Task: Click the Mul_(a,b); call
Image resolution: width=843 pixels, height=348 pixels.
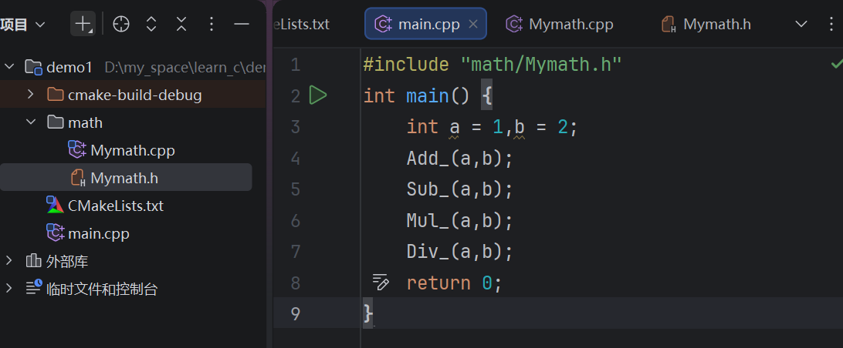Action: tap(460, 221)
